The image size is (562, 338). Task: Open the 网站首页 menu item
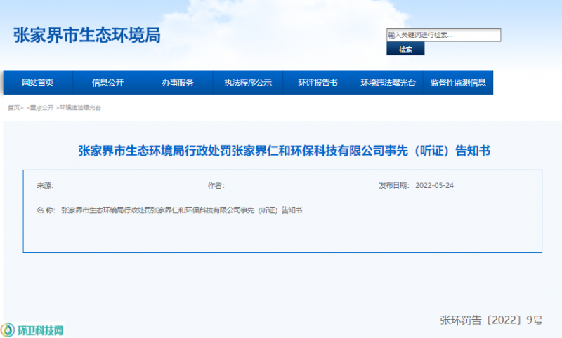pos(38,83)
